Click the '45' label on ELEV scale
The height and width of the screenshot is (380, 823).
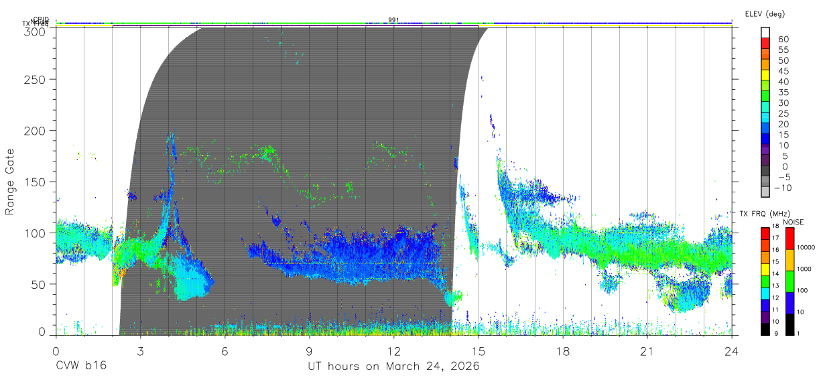click(x=783, y=71)
